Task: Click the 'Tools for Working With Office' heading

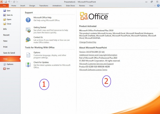Action: [x=40, y=47]
